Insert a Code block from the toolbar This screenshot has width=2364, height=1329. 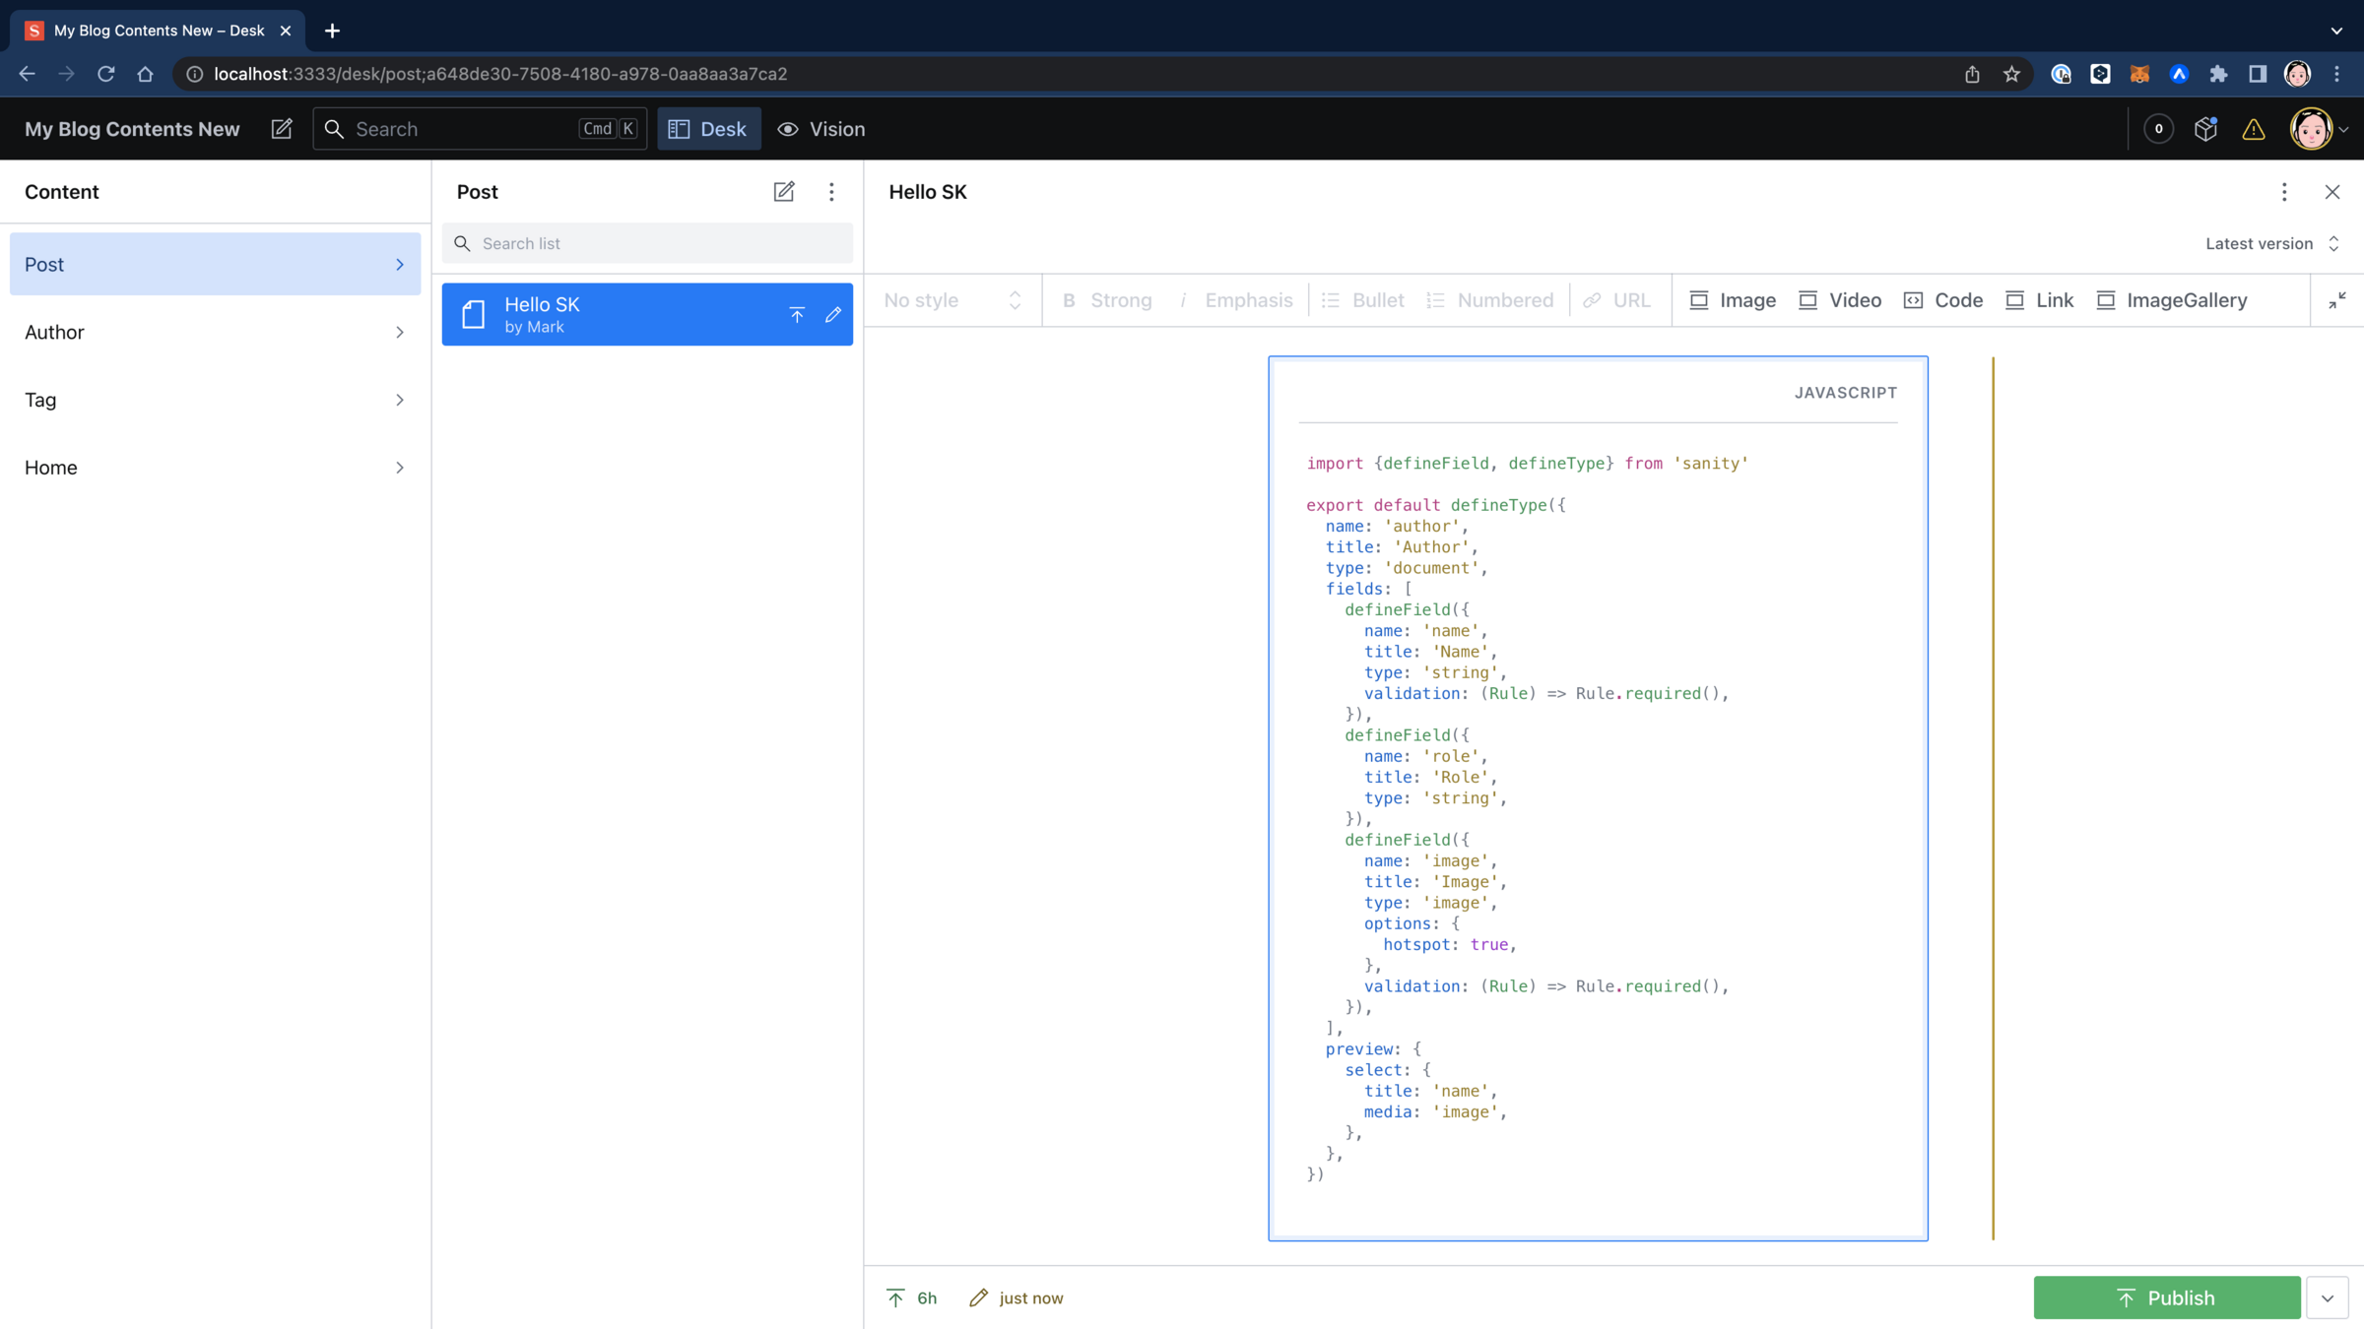1942,300
